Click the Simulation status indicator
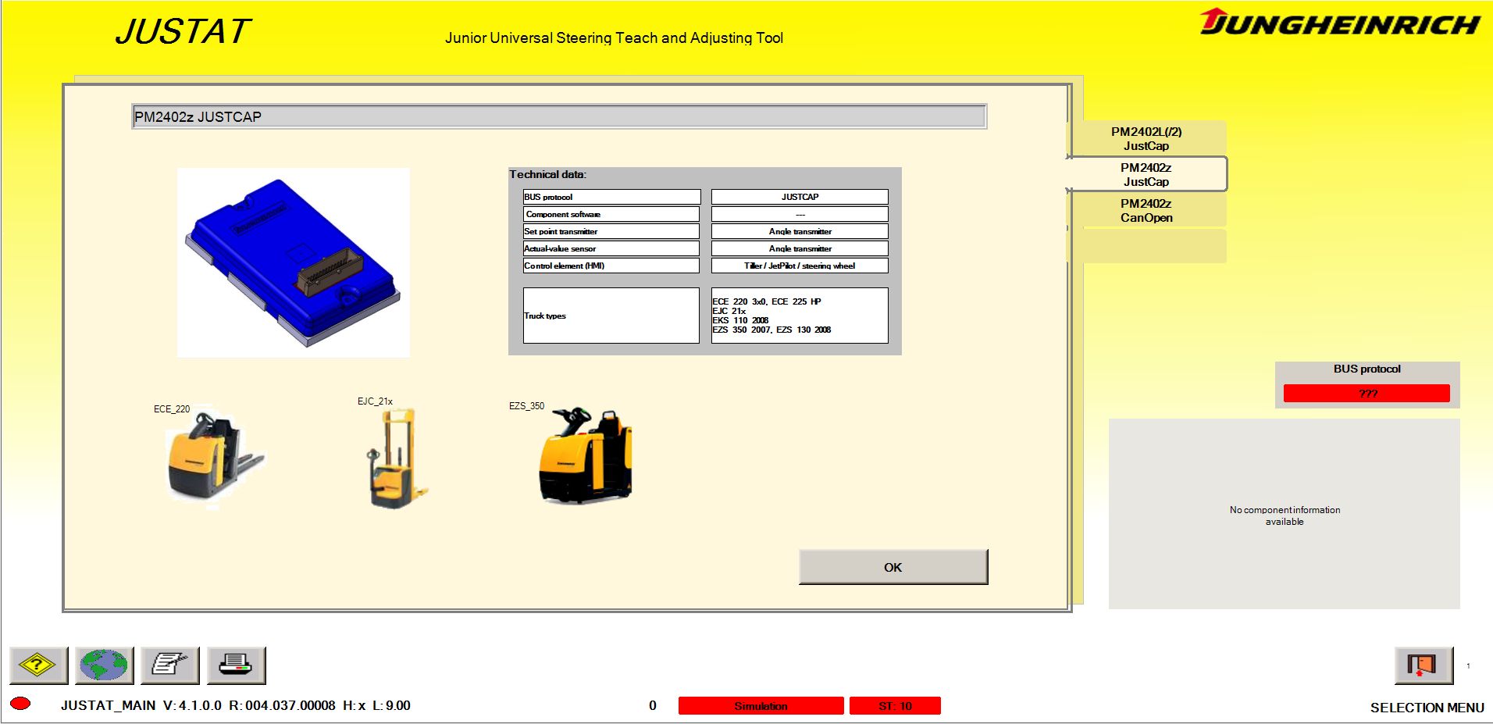Viewport: 1493px width, 724px height. tap(761, 705)
